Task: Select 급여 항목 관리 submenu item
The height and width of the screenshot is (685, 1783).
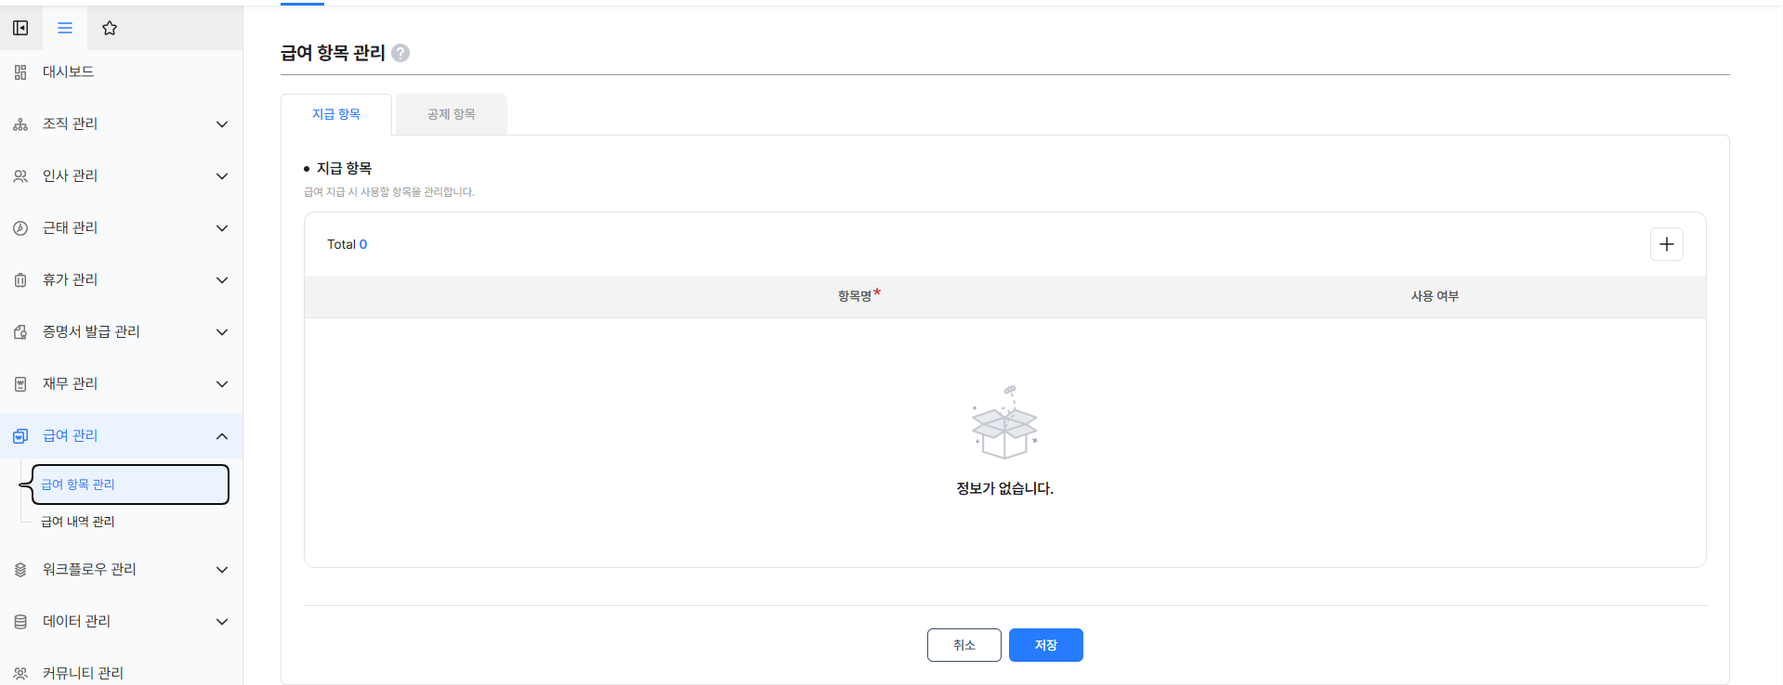Action: (130, 485)
